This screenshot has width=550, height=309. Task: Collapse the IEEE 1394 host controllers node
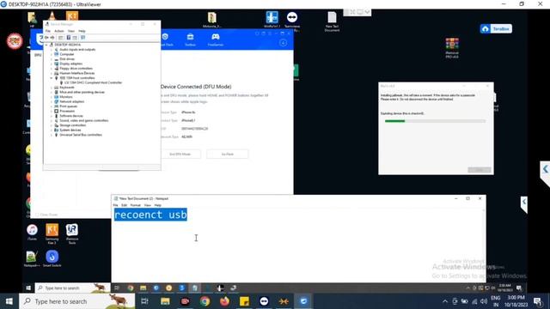pos(52,78)
